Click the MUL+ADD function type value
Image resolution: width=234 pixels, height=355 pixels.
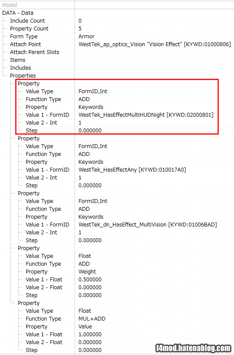(x=92, y=319)
